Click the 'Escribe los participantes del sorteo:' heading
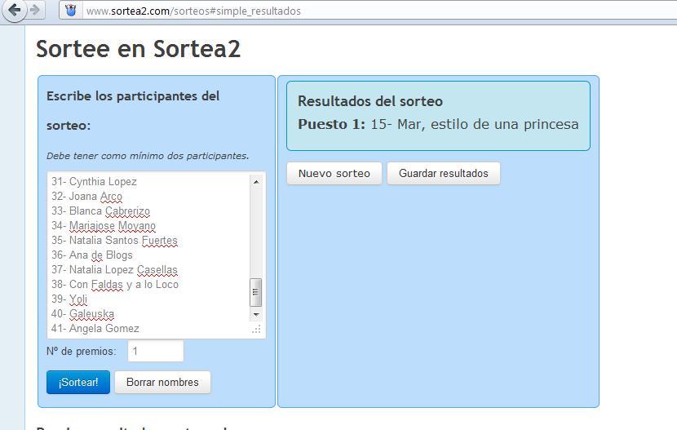This screenshot has width=677, height=430. [x=133, y=110]
